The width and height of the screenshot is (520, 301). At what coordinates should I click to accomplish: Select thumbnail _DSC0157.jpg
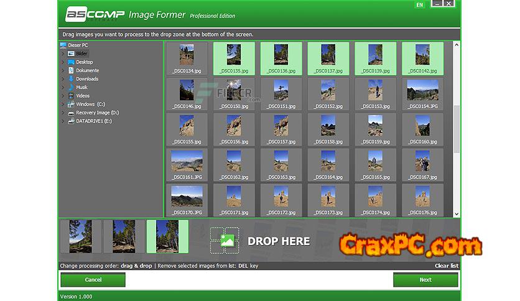click(281, 129)
